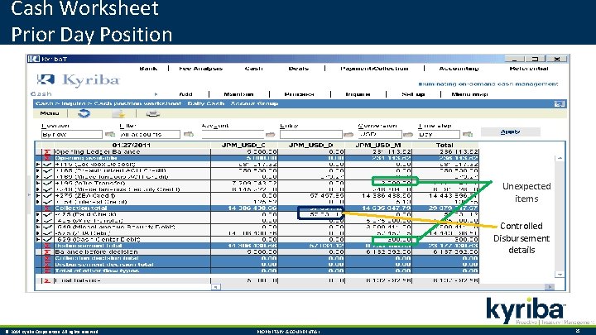Click the 01/27/2011 date header
The height and width of the screenshot is (335, 596).
point(132,145)
